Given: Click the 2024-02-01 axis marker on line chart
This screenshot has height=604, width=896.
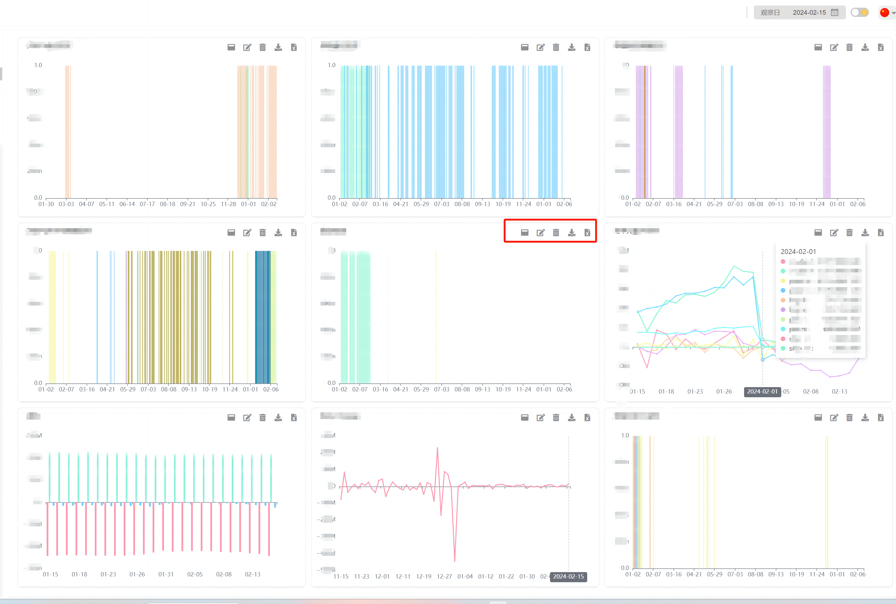Looking at the screenshot, I should [x=762, y=392].
